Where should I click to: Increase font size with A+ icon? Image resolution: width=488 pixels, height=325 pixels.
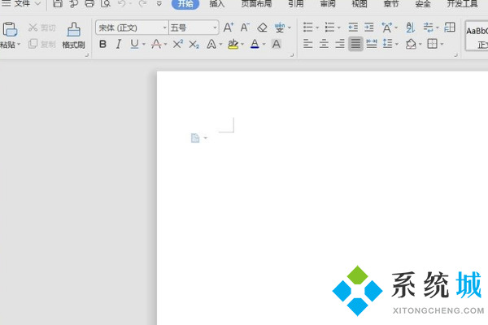pyautogui.click(x=229, y=28)
